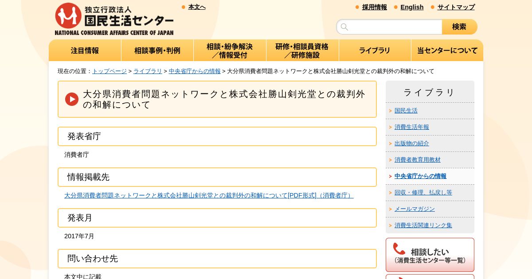The image size is (532, 279).
Task: Click the magnifier icon in the search box
Action: point(344,27)
